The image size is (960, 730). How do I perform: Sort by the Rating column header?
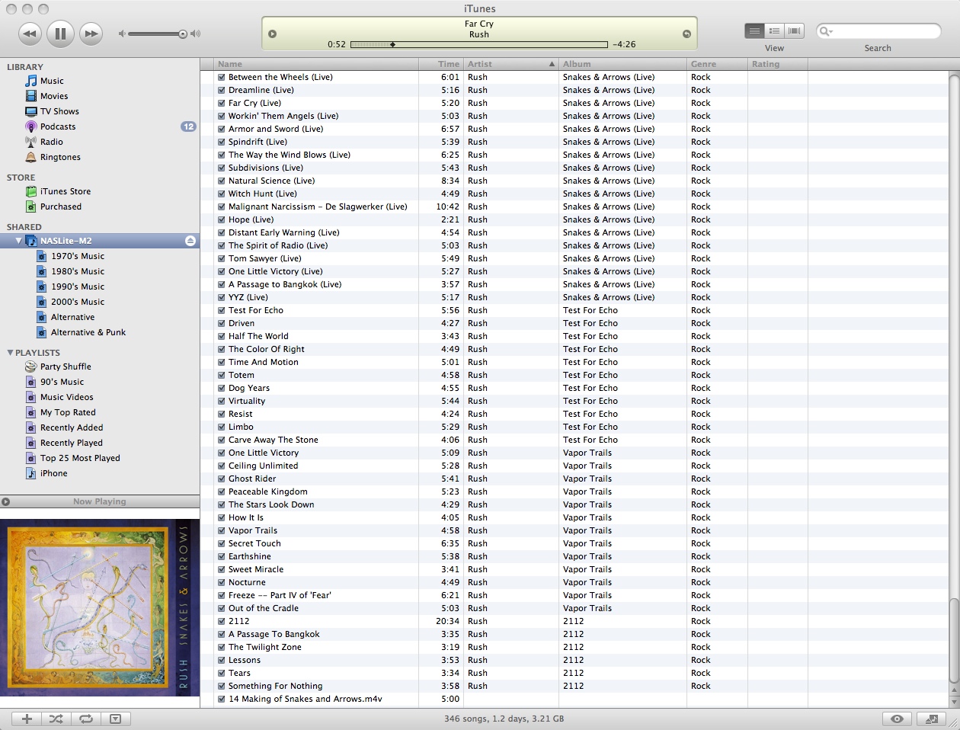777,64
